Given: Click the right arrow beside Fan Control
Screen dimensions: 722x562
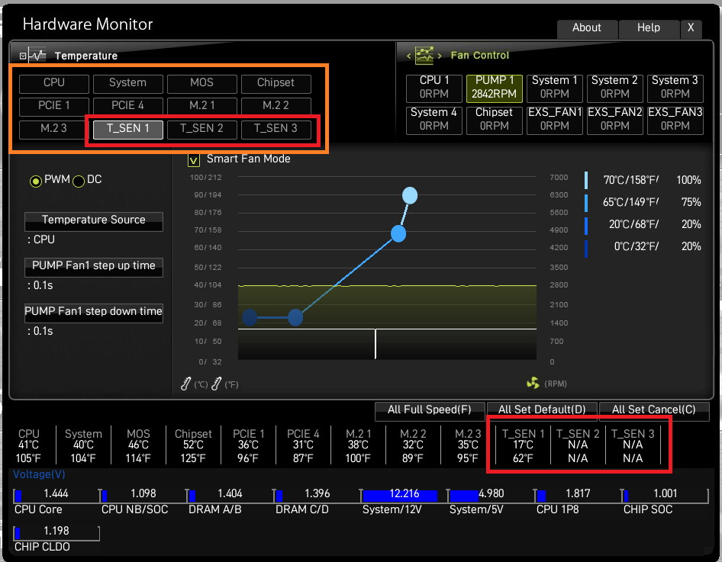Looking at the screenshot, I should click(x=440, y=56).
